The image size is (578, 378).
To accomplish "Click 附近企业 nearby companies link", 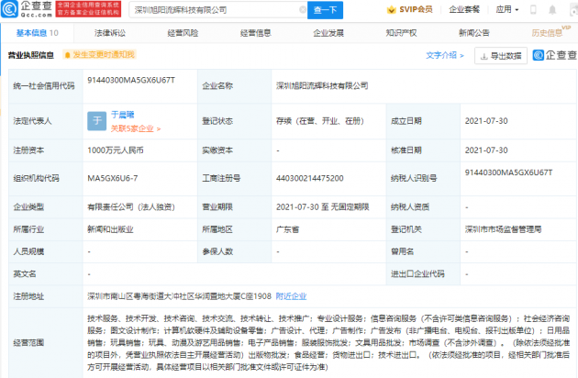I will point(291,296).
